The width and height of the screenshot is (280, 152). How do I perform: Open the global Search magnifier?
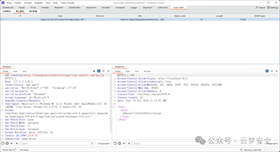257,8
